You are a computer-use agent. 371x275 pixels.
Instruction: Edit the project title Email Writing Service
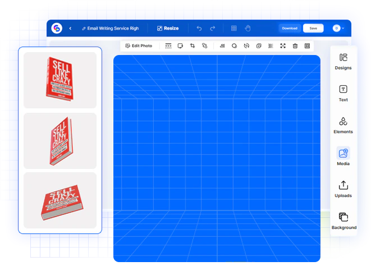pos(111,29)
